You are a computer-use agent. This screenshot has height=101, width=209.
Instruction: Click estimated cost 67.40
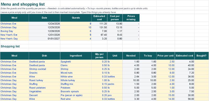[100, 35]
